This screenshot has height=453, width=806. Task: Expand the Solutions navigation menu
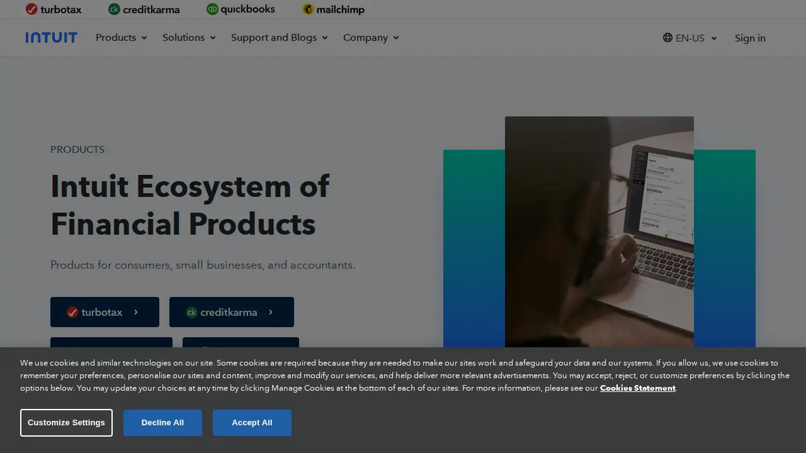pos(189,38)
